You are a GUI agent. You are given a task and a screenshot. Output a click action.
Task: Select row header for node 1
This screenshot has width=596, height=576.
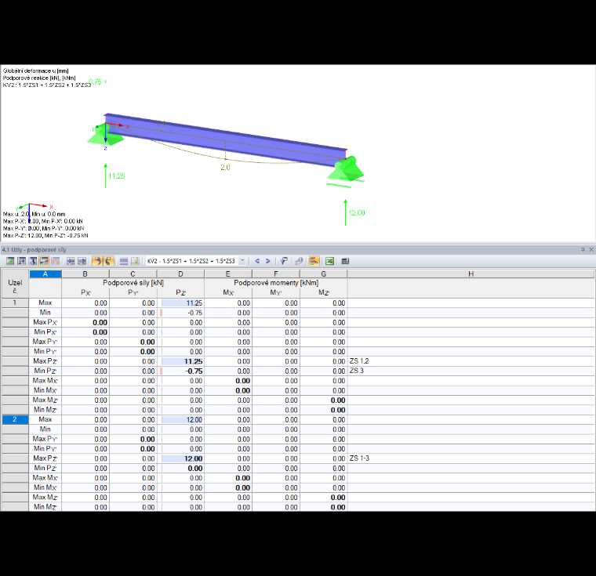15,302
